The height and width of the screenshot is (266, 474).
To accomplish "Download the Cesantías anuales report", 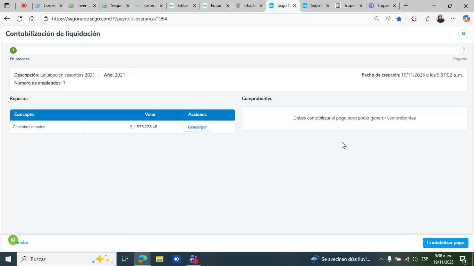I will click(x=197, y=127).
